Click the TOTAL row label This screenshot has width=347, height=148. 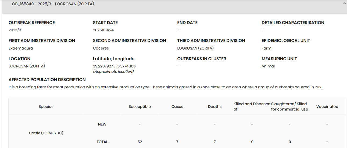102,142
